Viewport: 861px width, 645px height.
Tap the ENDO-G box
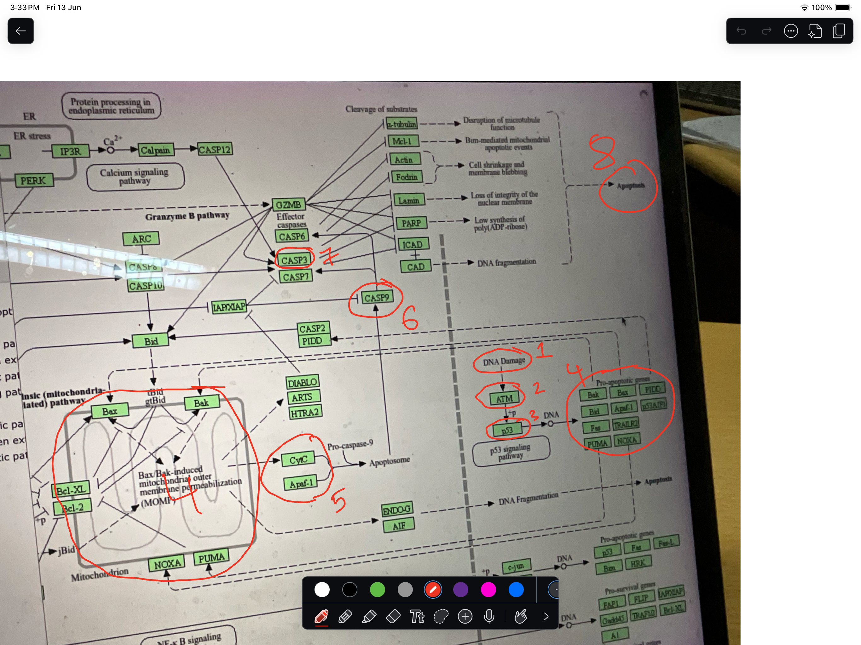pos(397,510)
